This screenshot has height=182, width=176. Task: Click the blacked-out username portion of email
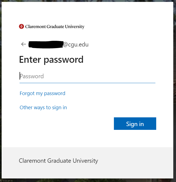(46, 45)
